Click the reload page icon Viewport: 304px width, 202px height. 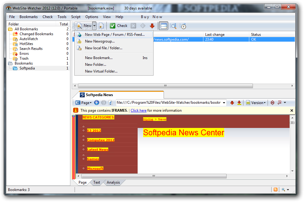(110, 103)
